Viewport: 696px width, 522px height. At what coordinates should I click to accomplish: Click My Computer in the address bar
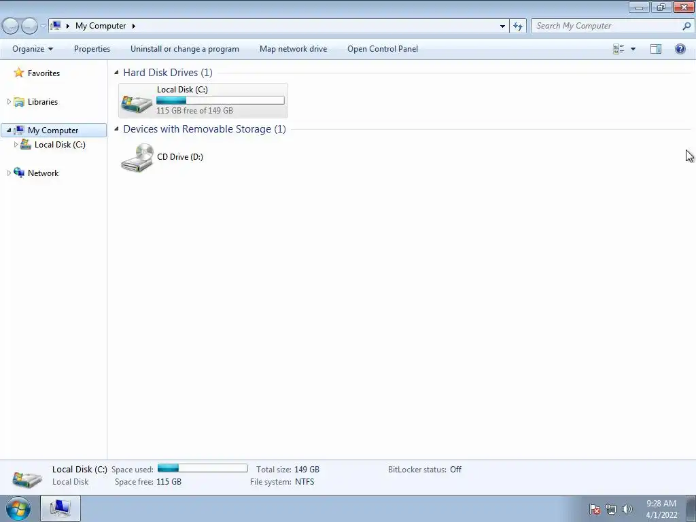[x=101, y=26]
